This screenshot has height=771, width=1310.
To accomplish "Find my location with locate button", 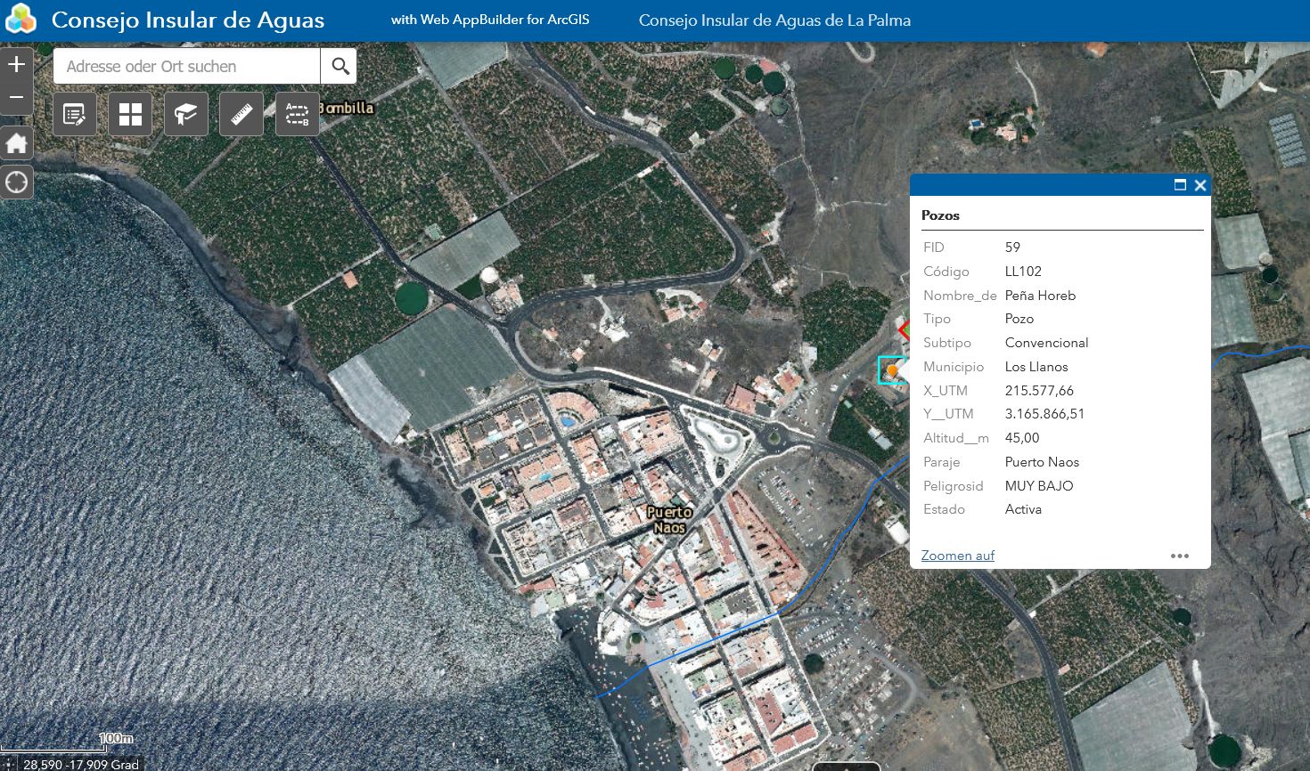I will [x=17, y=183].
